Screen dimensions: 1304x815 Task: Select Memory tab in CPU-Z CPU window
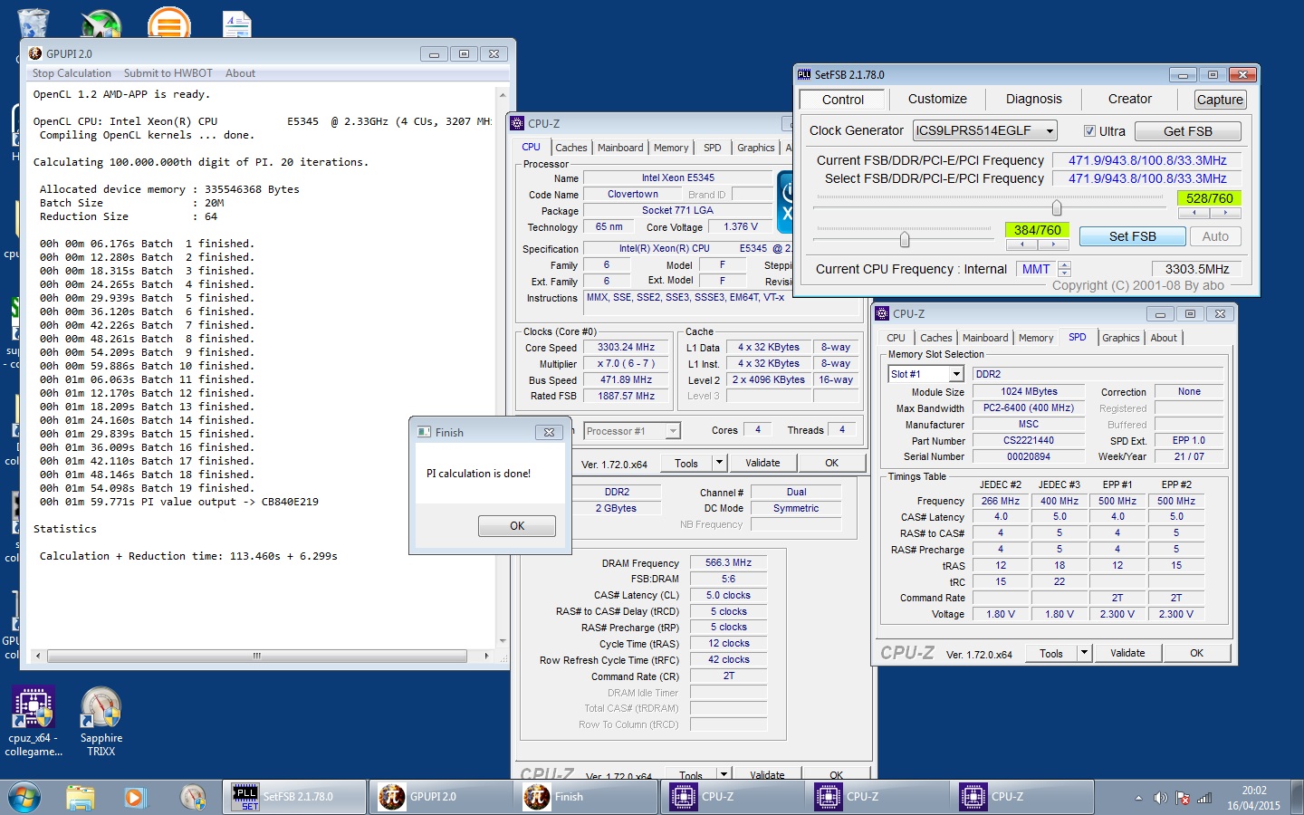pos(671,148)
